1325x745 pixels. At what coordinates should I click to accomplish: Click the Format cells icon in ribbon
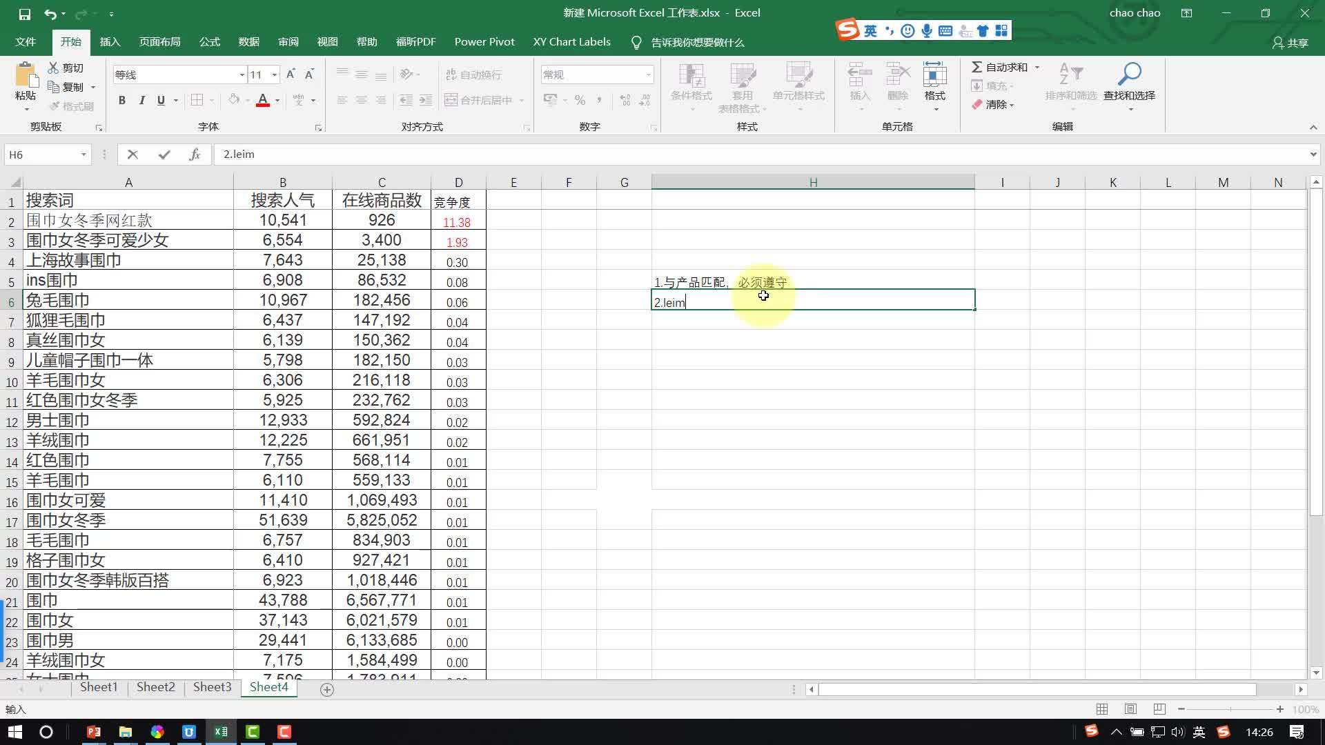(x=934, y=74)
